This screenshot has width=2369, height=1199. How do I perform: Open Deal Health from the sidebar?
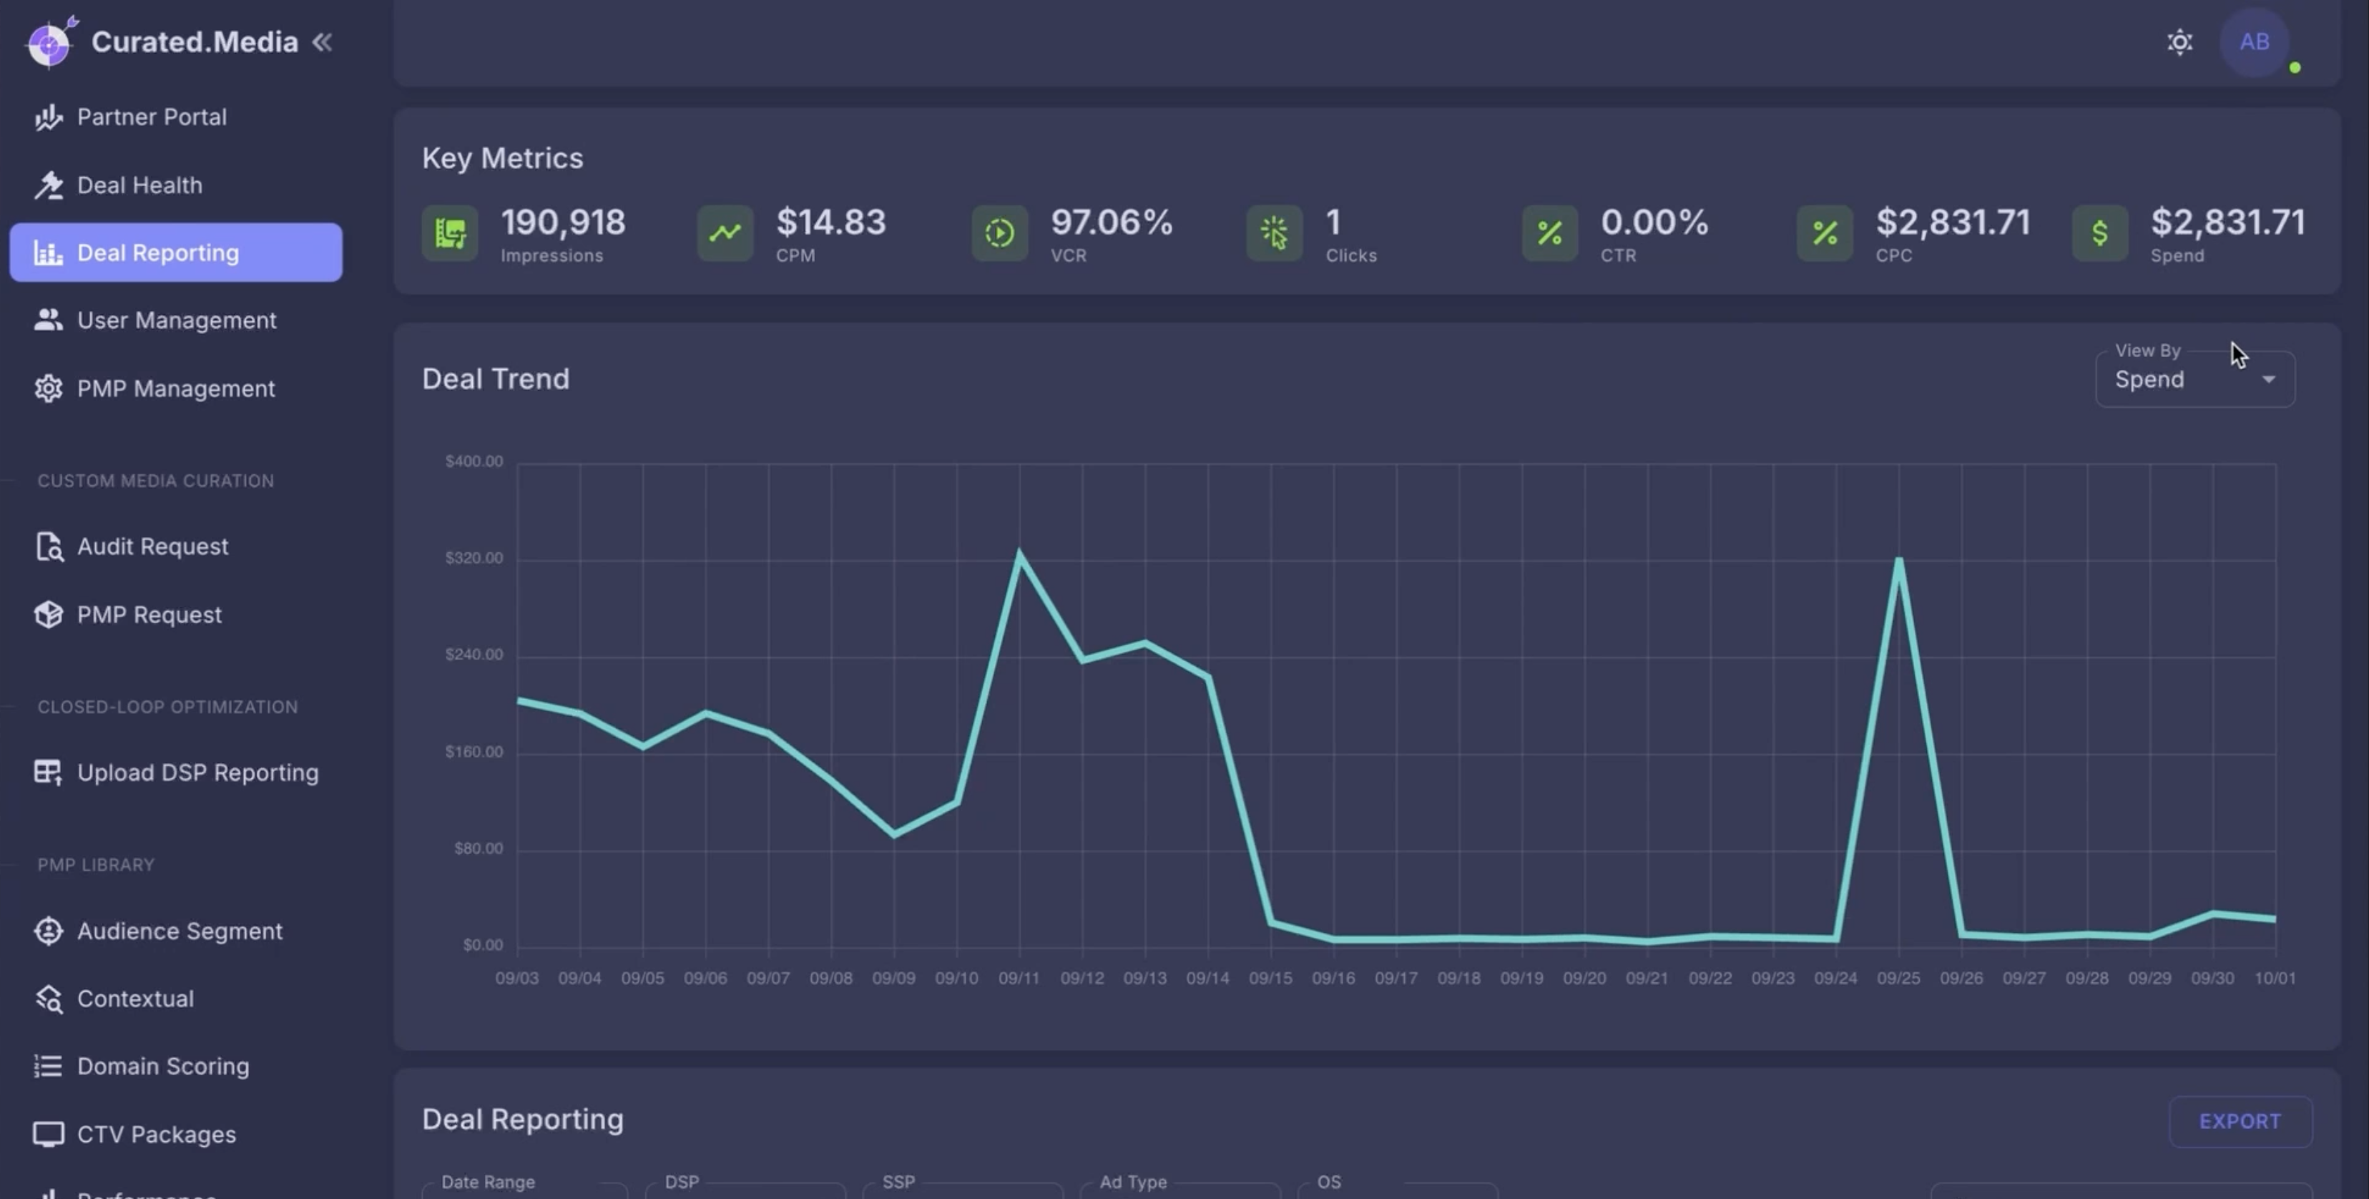coord(139,185)
